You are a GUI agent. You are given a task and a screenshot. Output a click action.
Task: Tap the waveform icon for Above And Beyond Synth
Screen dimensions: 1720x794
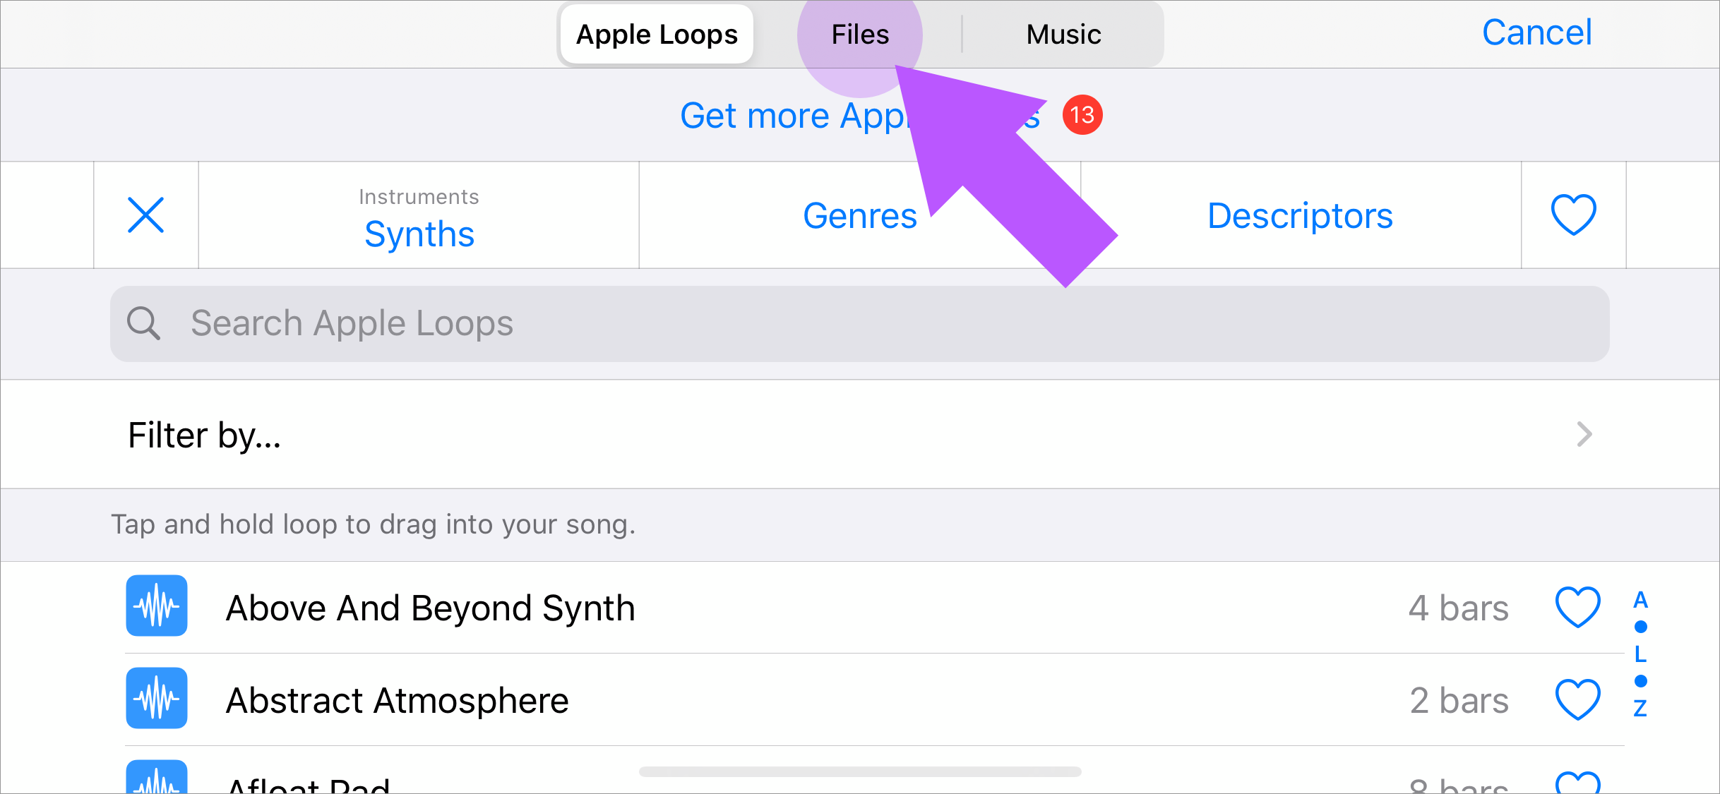point(158,608)
